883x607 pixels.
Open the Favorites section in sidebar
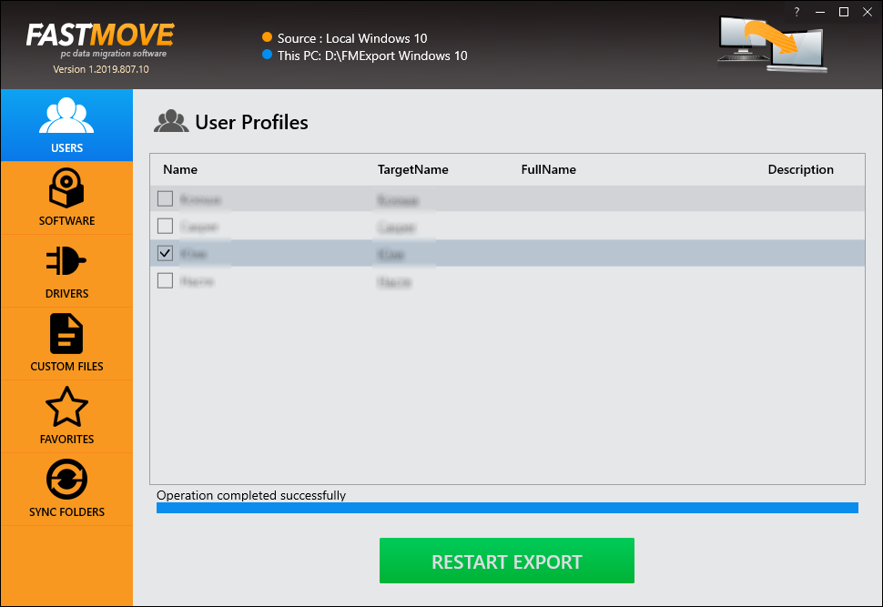tap(66, 416)
